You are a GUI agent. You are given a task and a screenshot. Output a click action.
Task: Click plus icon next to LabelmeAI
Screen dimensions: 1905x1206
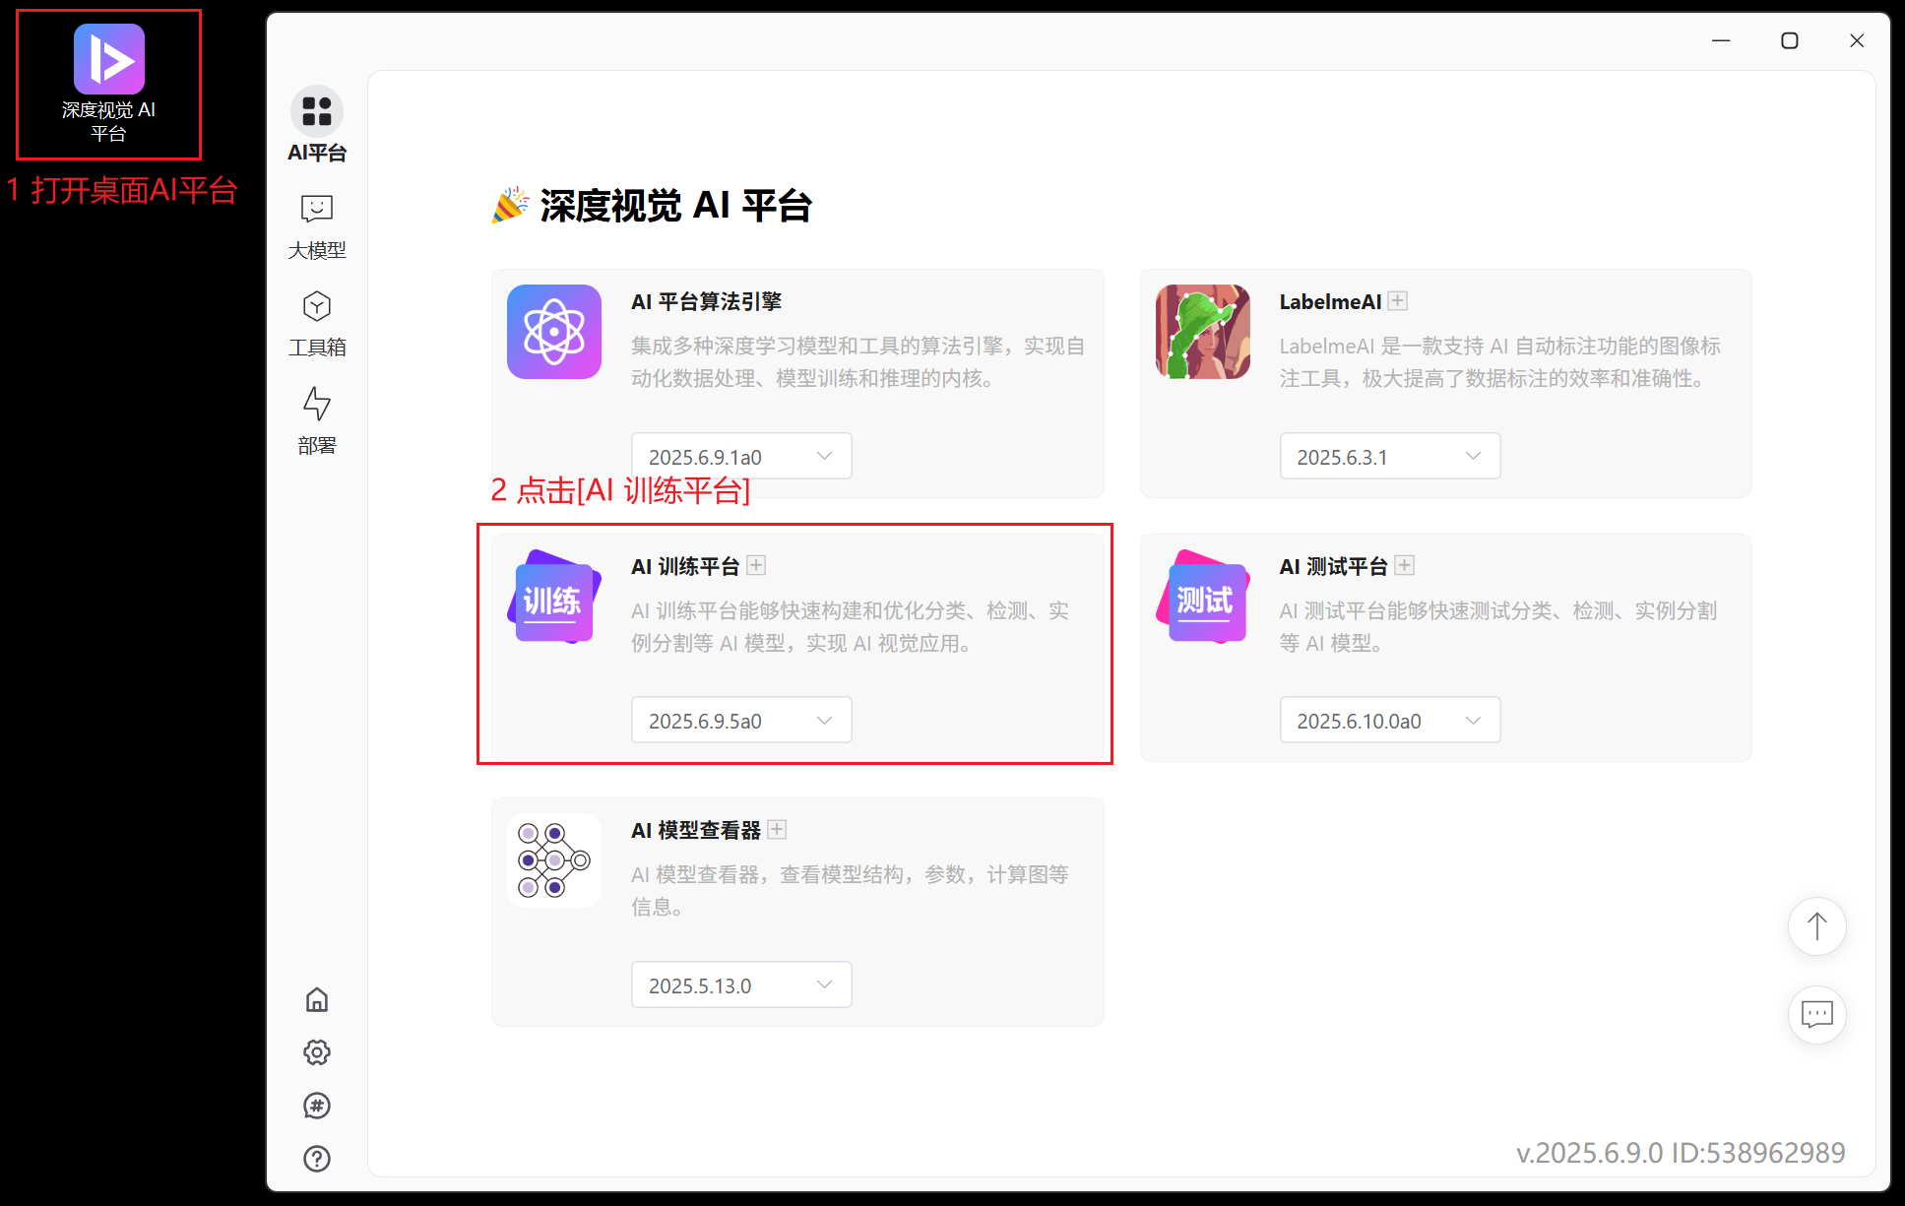1398,301
